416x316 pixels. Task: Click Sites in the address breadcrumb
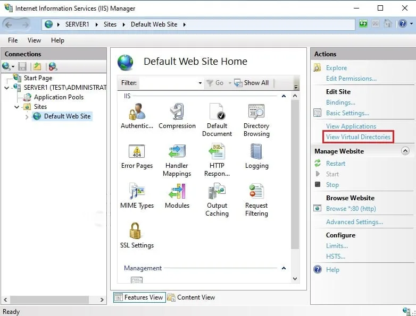click(x=110, y=24)
